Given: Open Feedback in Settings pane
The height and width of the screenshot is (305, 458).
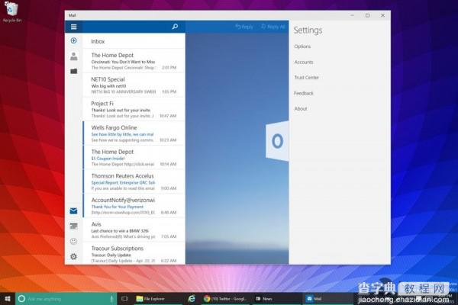Looking at the screenshot, I should [304, 93].
